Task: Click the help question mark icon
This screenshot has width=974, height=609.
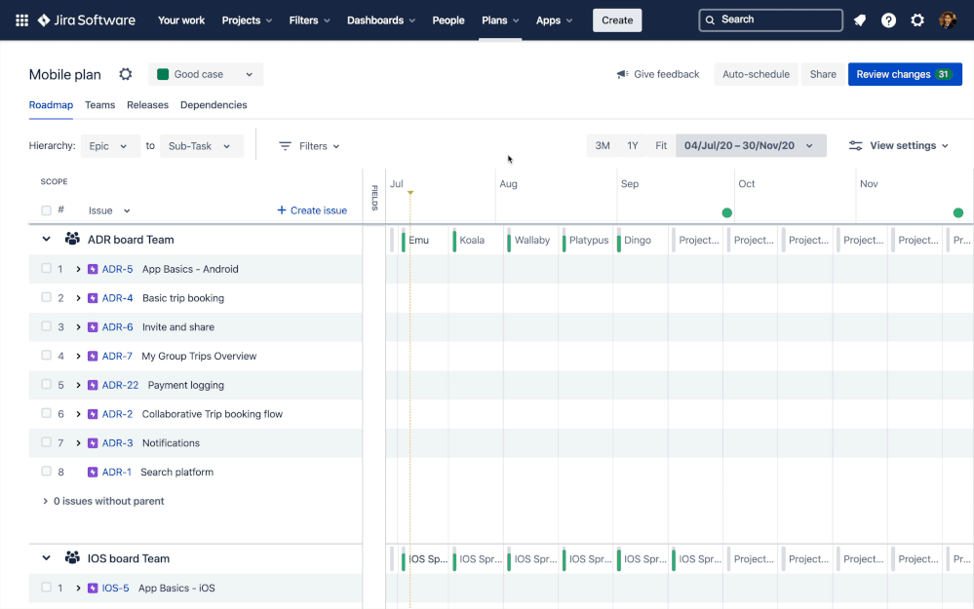Action: 888,20
